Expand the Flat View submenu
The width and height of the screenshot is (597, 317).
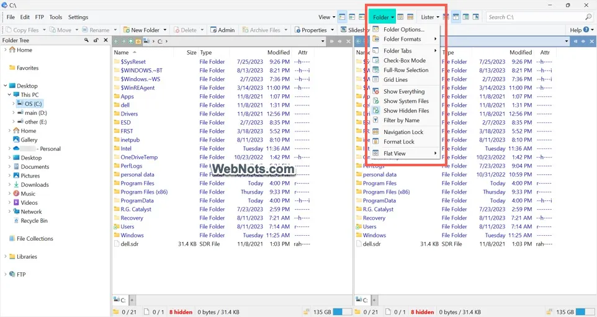point(403,153)
